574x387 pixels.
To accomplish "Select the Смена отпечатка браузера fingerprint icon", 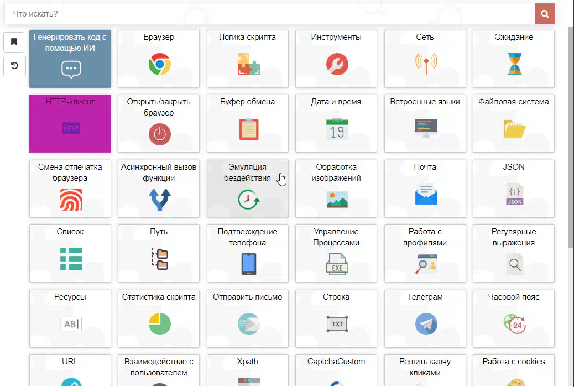I will coord(71,200).
